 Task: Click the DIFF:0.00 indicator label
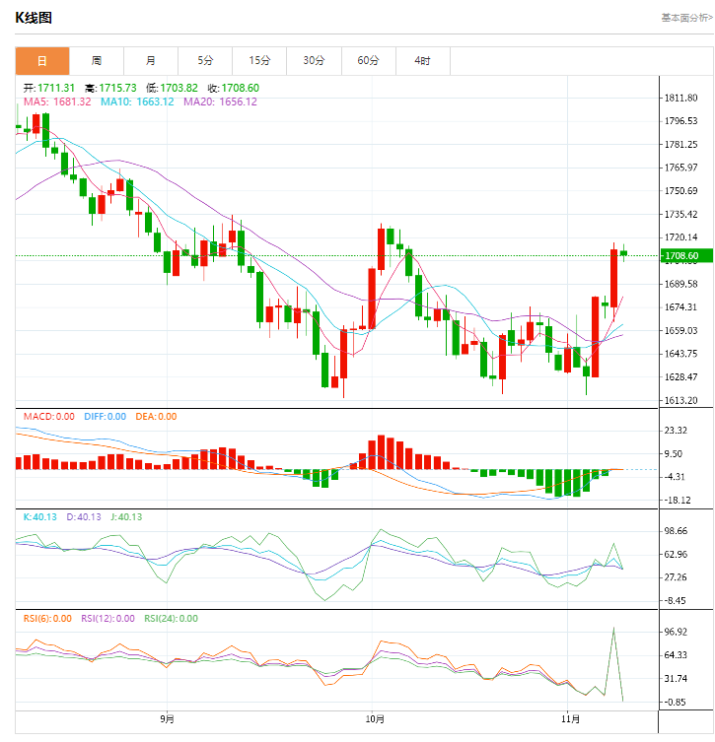(106, 417)
